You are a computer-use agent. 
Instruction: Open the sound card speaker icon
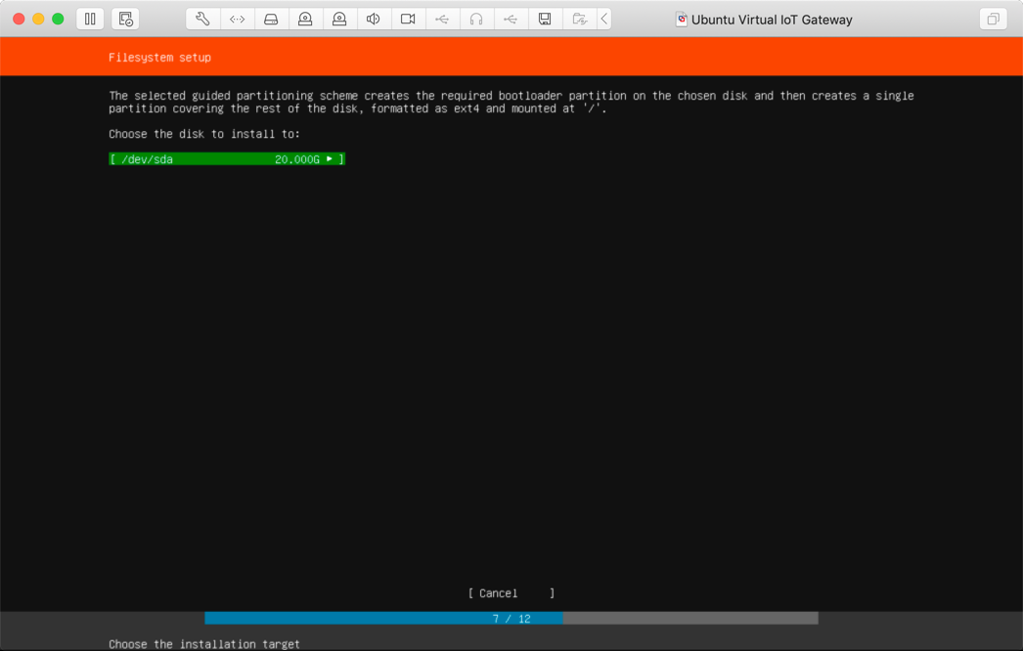click(x=374, y=19)
